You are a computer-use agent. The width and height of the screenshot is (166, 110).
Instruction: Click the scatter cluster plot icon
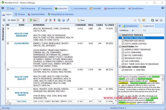click(135, 20)
